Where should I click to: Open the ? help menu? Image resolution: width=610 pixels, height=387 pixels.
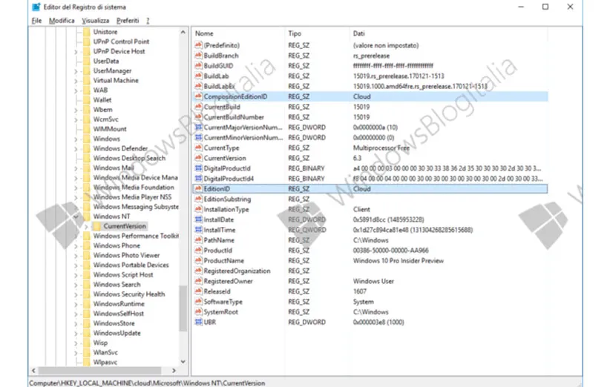tap(148, 21)
